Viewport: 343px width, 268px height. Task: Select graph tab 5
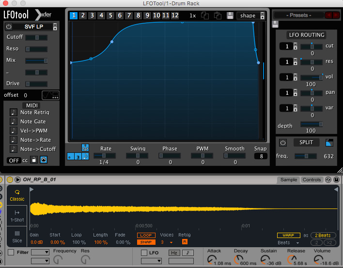[x=110, y=15]
